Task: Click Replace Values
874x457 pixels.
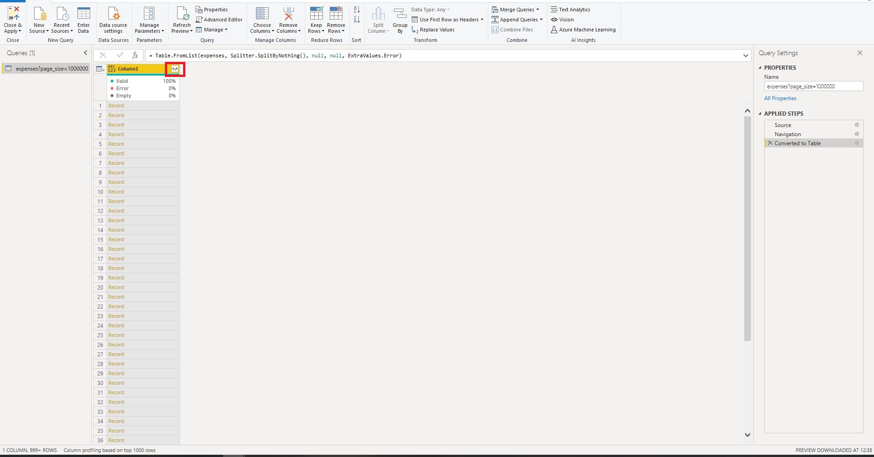Action: (x=433, y=30)
